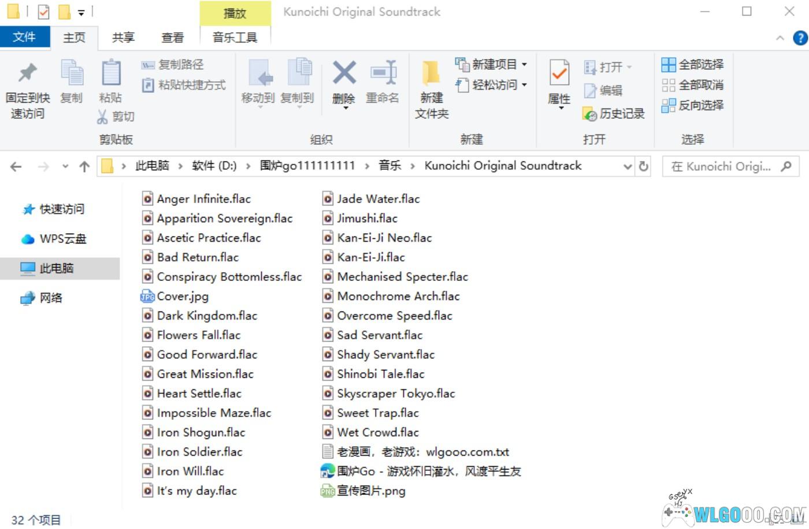The width and height of the screenshot is (809, 529).
Task: Open Properties (属性) from the ribbon
Action: coord(559,75)
